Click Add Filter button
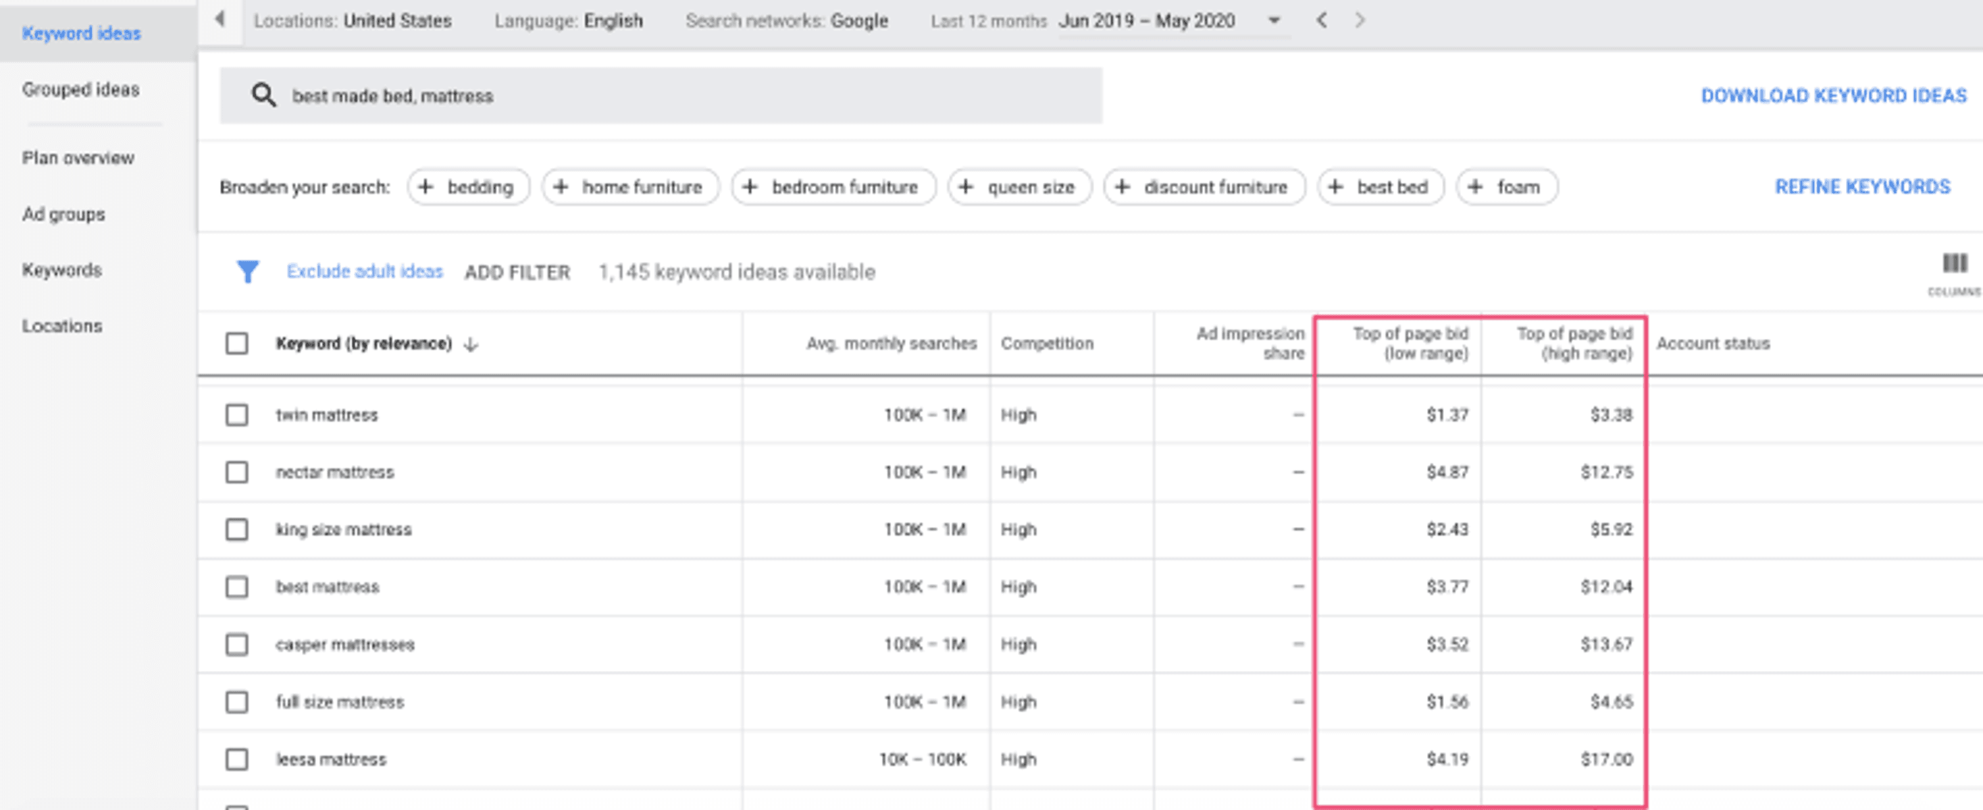 coord(517,272)
